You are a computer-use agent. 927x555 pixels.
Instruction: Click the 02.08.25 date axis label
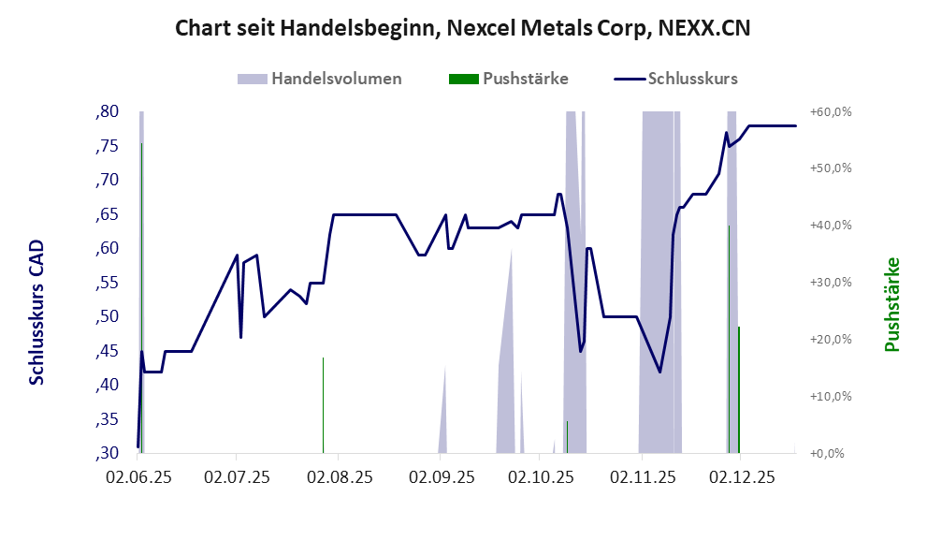(x=339, y=477)
